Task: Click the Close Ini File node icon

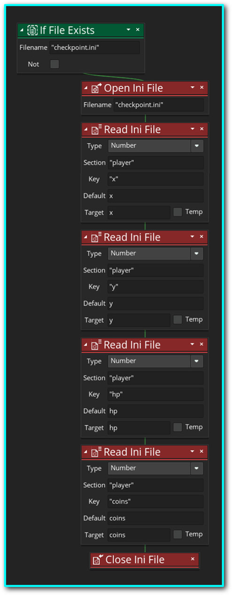Action: [x=98, y=560]
